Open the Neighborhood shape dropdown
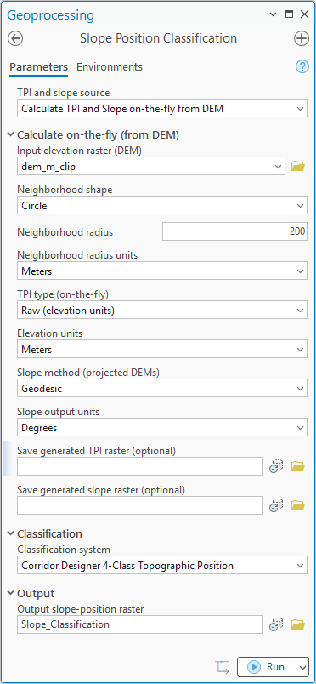Viewport: 316px width, 684px height. click(162, 206)
